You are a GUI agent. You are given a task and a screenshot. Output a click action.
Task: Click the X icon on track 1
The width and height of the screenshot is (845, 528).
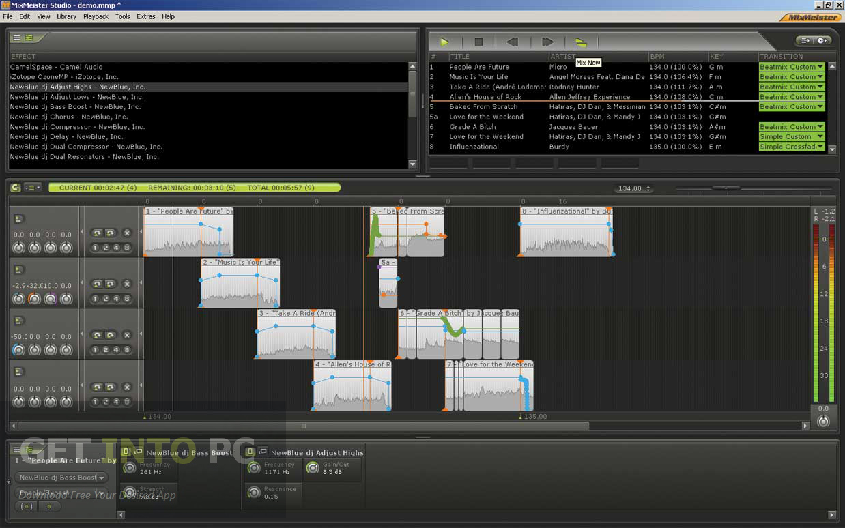pos(127,233)
